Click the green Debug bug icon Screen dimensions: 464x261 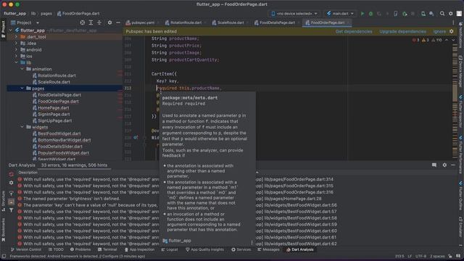tap(370, 14)
